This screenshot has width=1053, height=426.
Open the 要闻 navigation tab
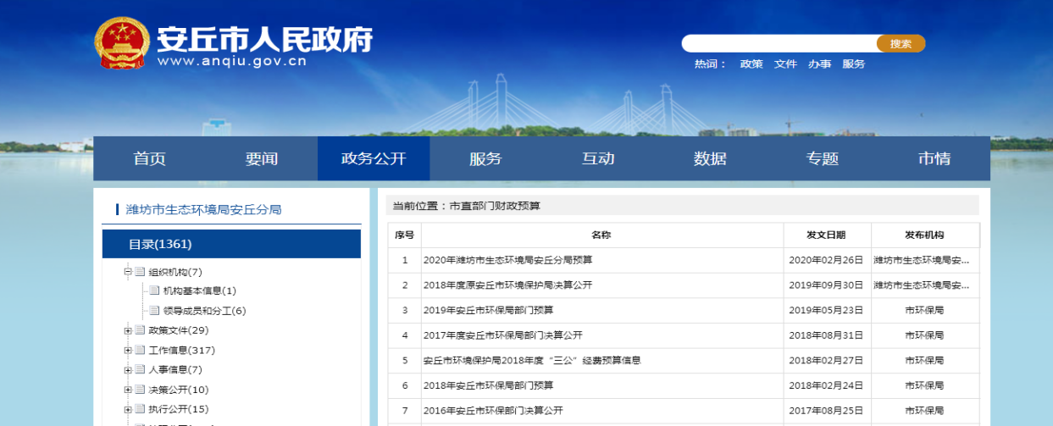262,158
